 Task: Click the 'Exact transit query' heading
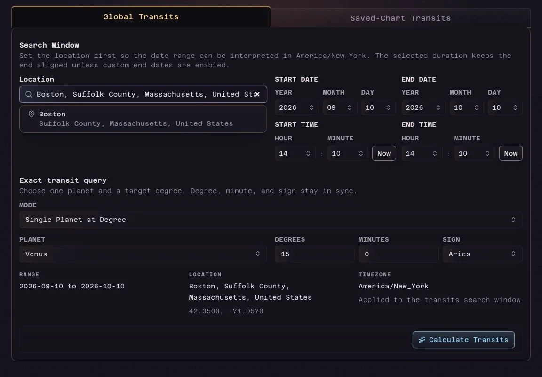[x=63, y=180]
